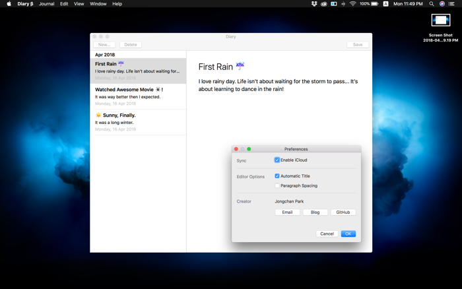Open the Wi-Fi status icon
Viewport: 462px width, 289px height.
352,4
